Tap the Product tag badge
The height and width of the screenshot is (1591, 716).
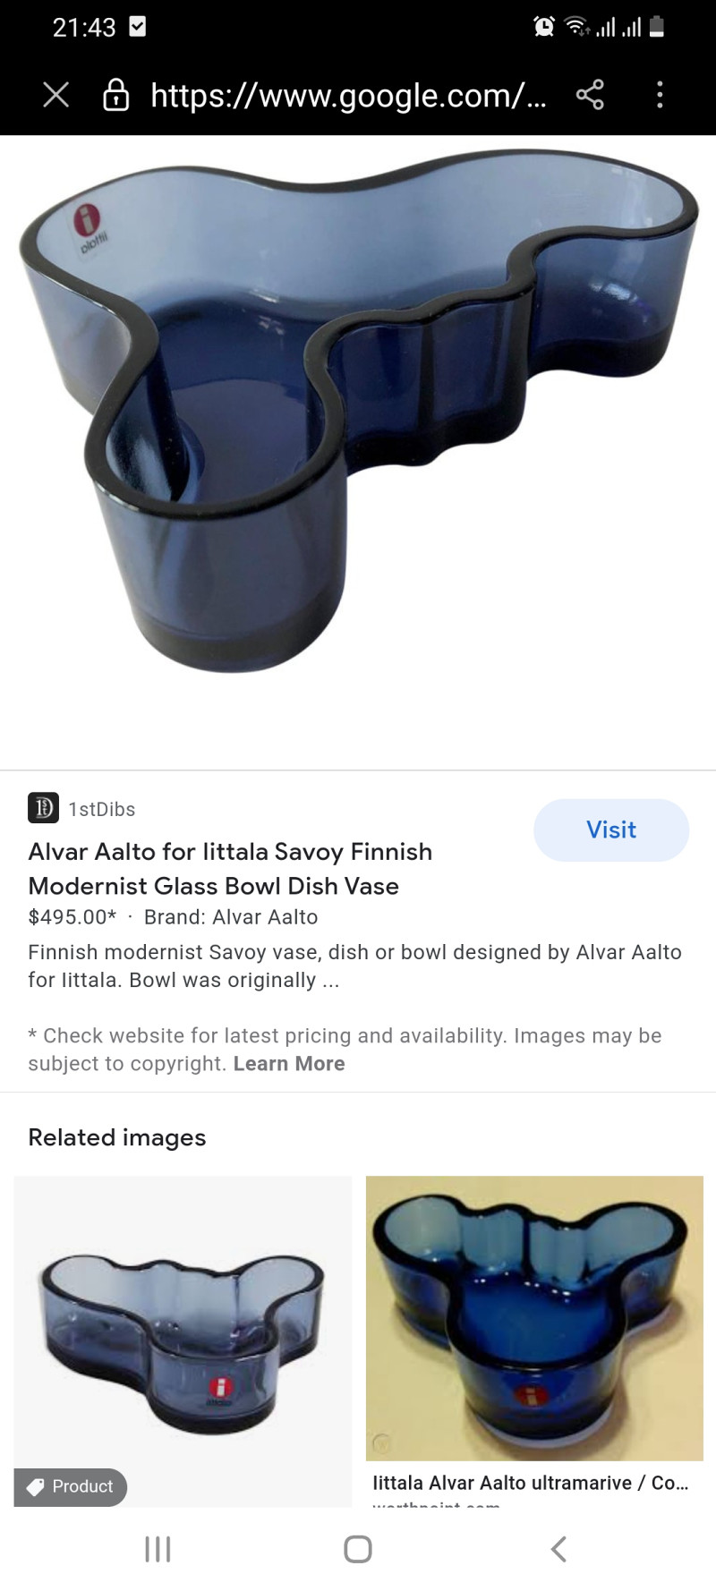pyautogui.click(x=71, y=1486)
